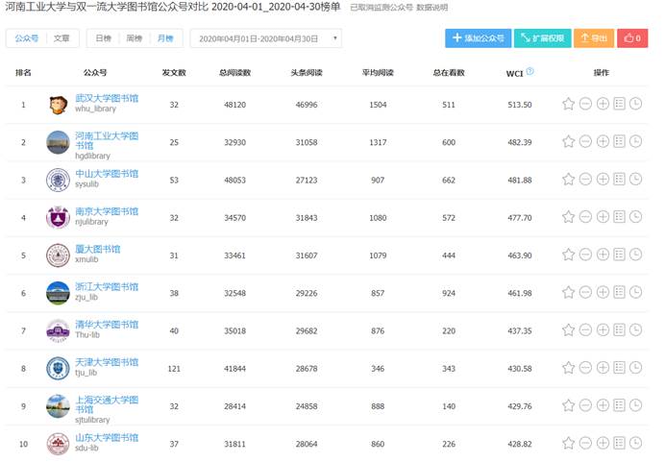Viewport: 665px width, 462px height.
Task: Click the star icon for 武汉大学图书馆
Action: 568,104
